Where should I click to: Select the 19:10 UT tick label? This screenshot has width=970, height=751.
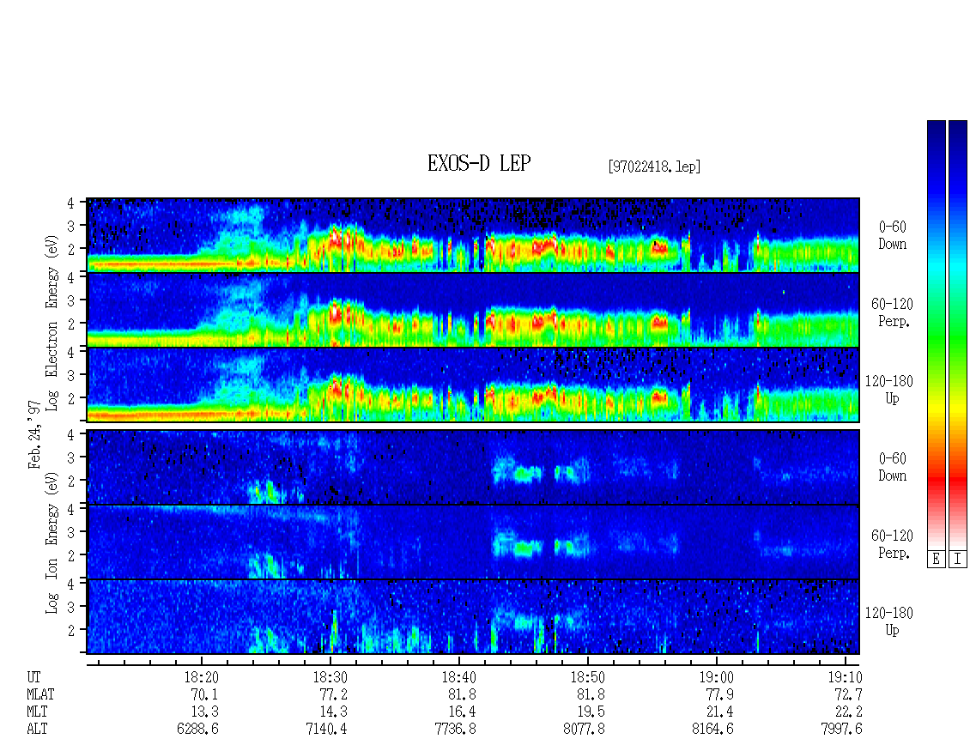pos(845,677)
